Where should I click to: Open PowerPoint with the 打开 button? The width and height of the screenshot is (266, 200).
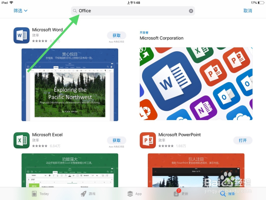(x=243, y=140)
